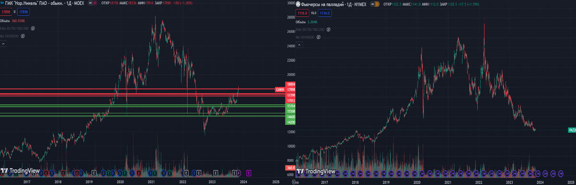The width and height of the screenshot is (576, 185).
Task: Click the Норникель symbol logo icon
Action: click(x=2, y=3)
